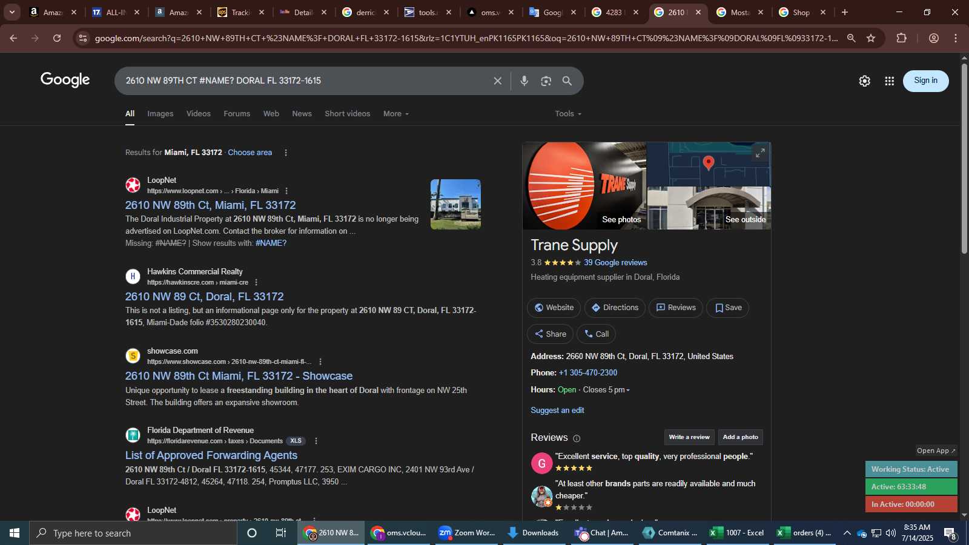Open the Chrome profile icon
The image size is (969, 545).
pyautogui.click(x=933, y=38)
